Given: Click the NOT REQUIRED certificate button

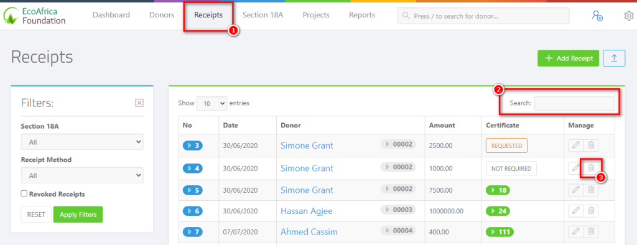Looking at the screenshot, I should (x=511, y=169).
